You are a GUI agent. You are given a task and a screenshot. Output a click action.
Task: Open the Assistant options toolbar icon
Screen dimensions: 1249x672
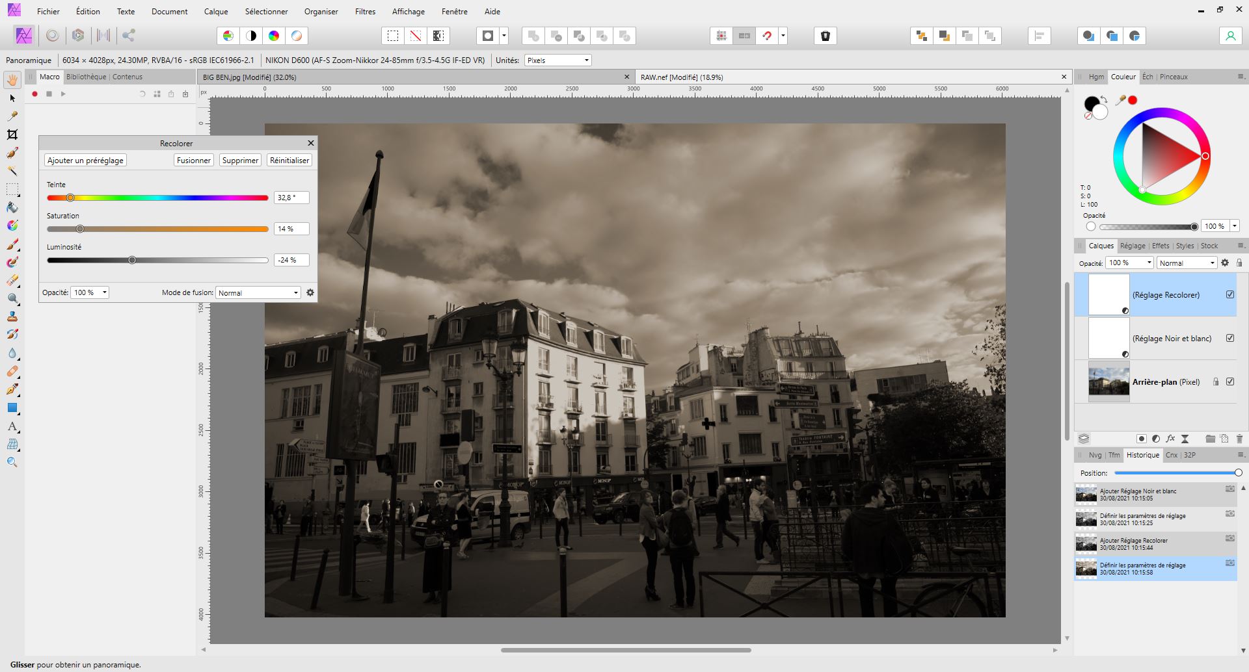click(x=826, y=36)
